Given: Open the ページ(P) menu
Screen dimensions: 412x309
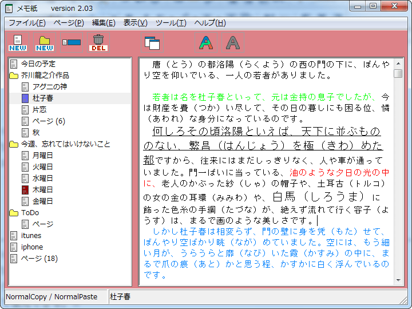Looking at the screenshot, I should pos(69,23).
